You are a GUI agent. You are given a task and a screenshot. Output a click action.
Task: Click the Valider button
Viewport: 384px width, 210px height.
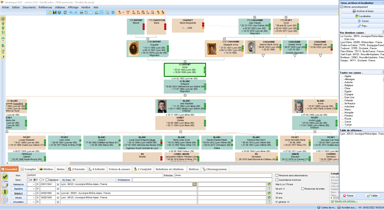click(372, 196)
